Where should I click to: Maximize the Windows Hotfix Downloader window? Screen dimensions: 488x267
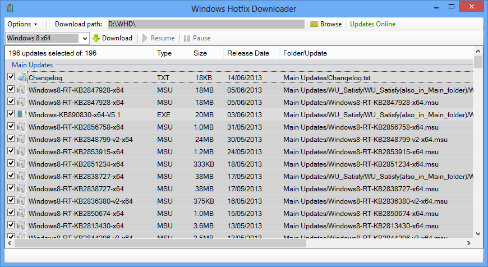[452, 7]
